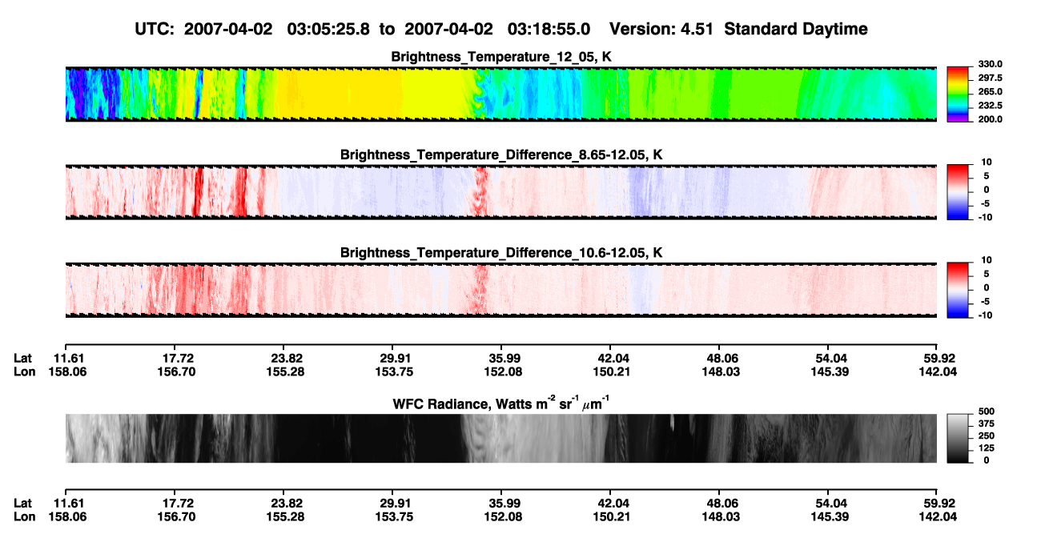The width and height of the screenshot is (1041, 534).
Task: Click the upper axis Lon row label
Action: pyautogui.click(x=24, y=371)
